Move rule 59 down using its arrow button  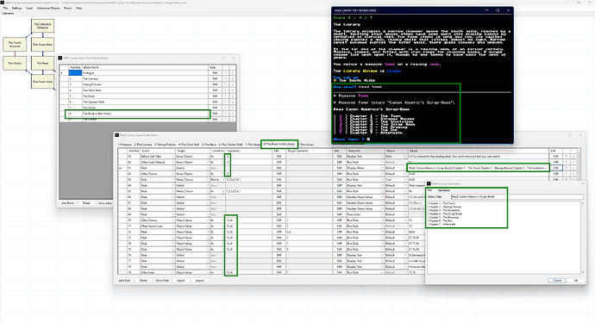pos(573,156)
